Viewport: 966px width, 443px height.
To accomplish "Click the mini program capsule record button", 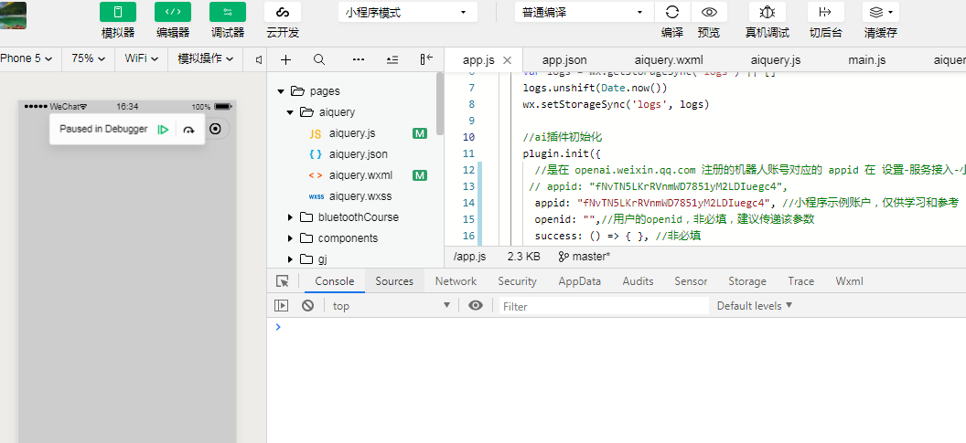I will [x=215, y=129].
